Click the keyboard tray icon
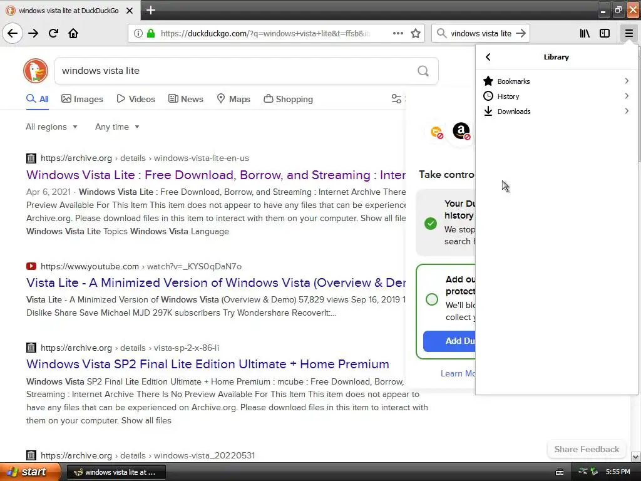Screen dimensions: 641x481 560,472
